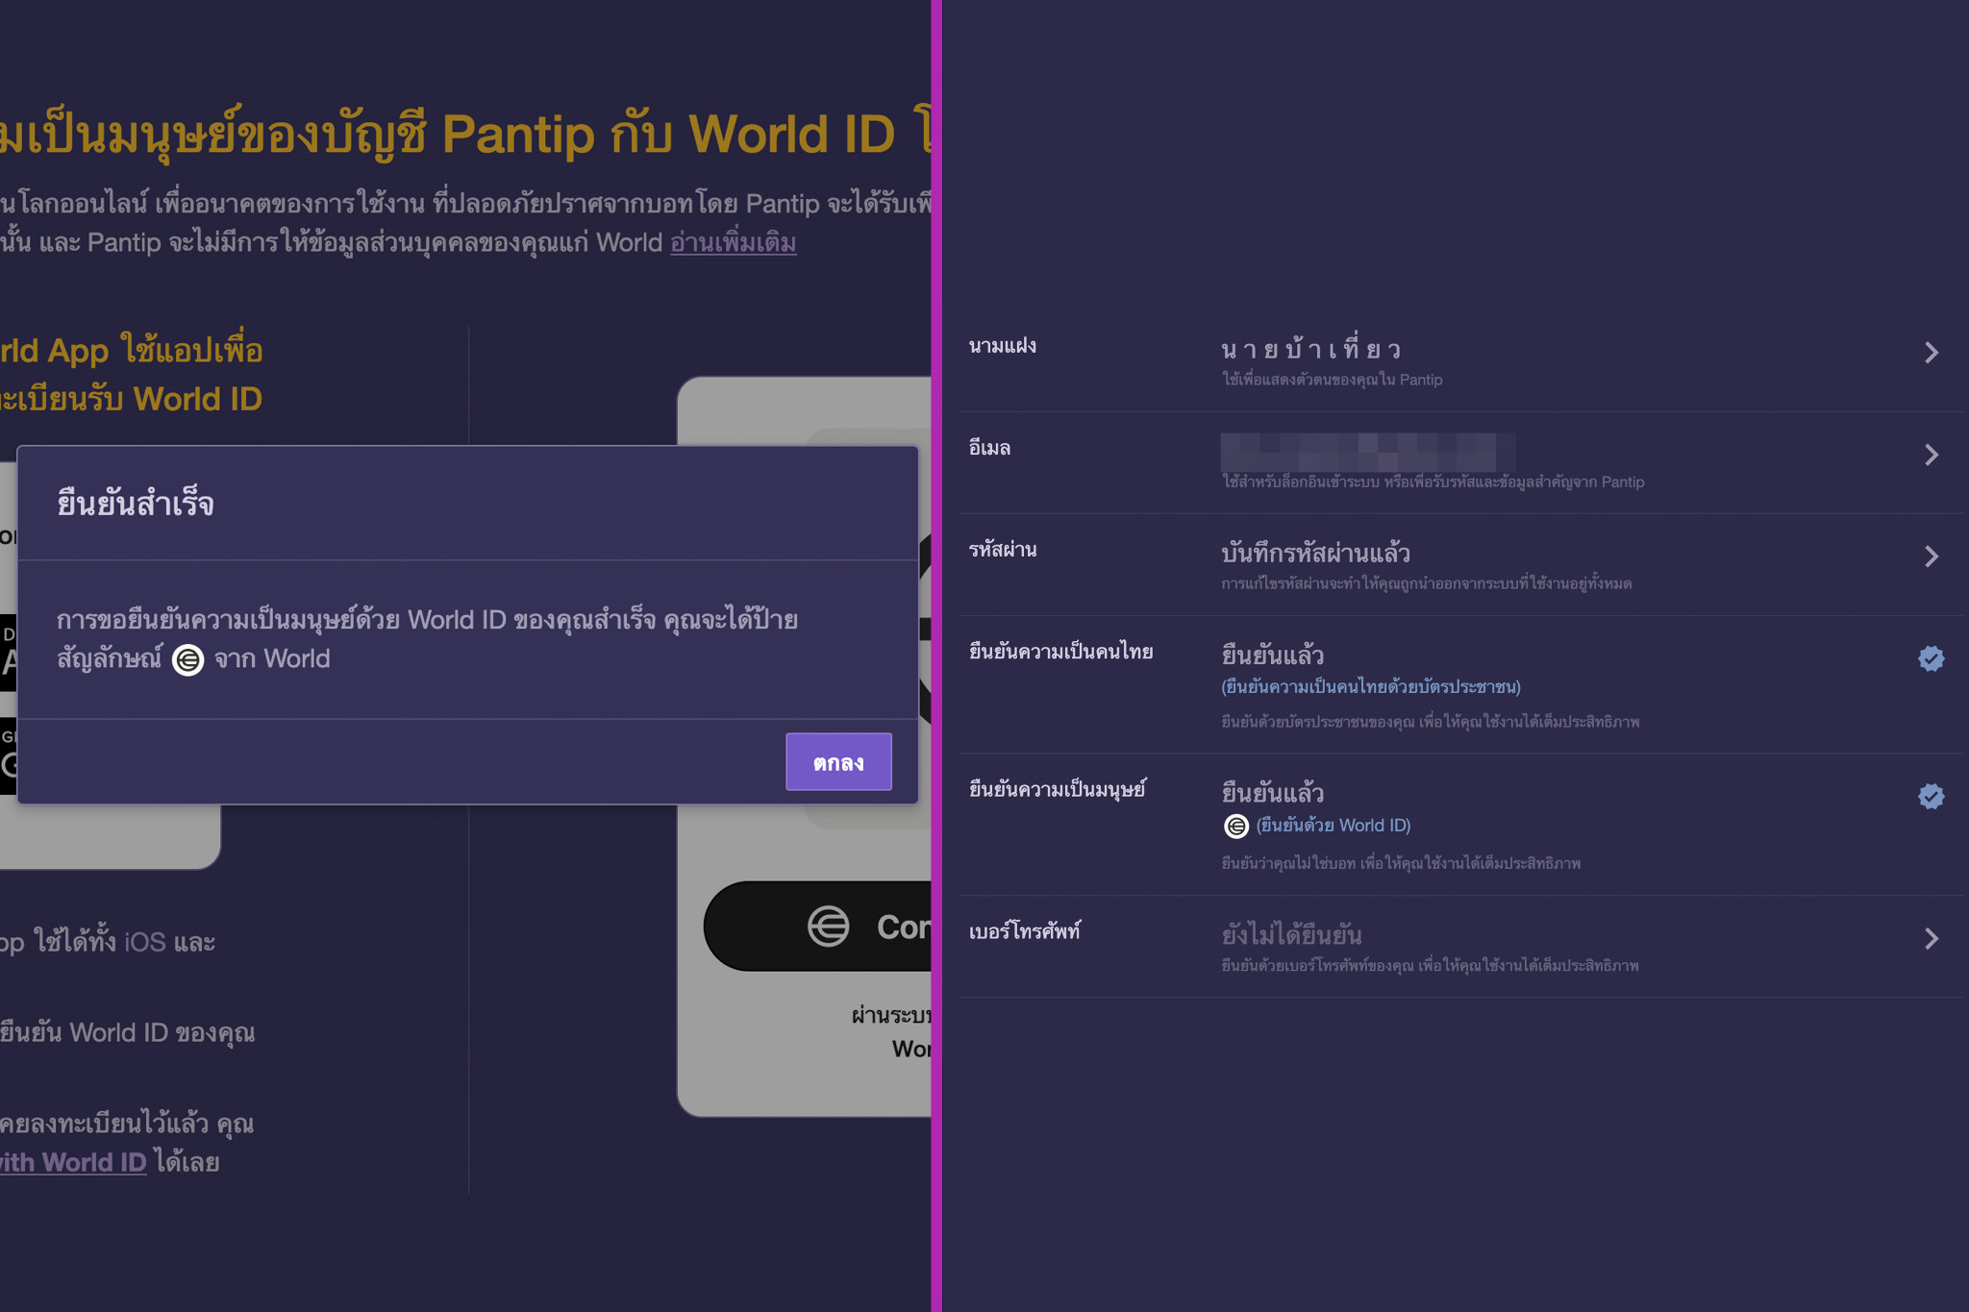Click the ยืนยันด้วย World ID link text
1969x1312 pixels.
(x=1333, y=826)
